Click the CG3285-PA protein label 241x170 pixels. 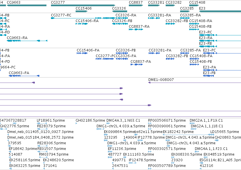click(x=191, y=50)
